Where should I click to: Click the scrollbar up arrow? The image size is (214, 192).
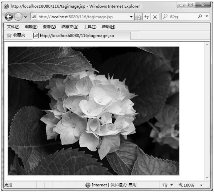tap(207, 45)
